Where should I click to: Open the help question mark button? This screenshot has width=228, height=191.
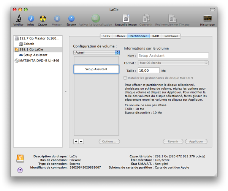[x=20, y=170]
